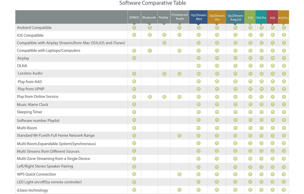Click the Up2Stream Pro checkmark for Multi-Room
304x194 pixels.
[x=217, y=128]
